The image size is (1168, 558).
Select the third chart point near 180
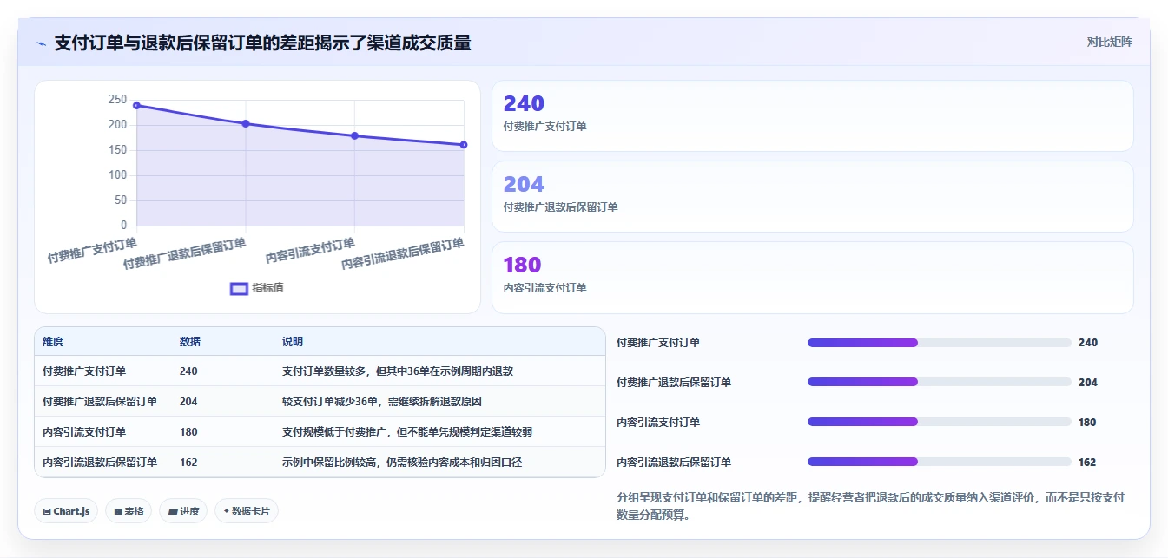[x=354, y=135]
